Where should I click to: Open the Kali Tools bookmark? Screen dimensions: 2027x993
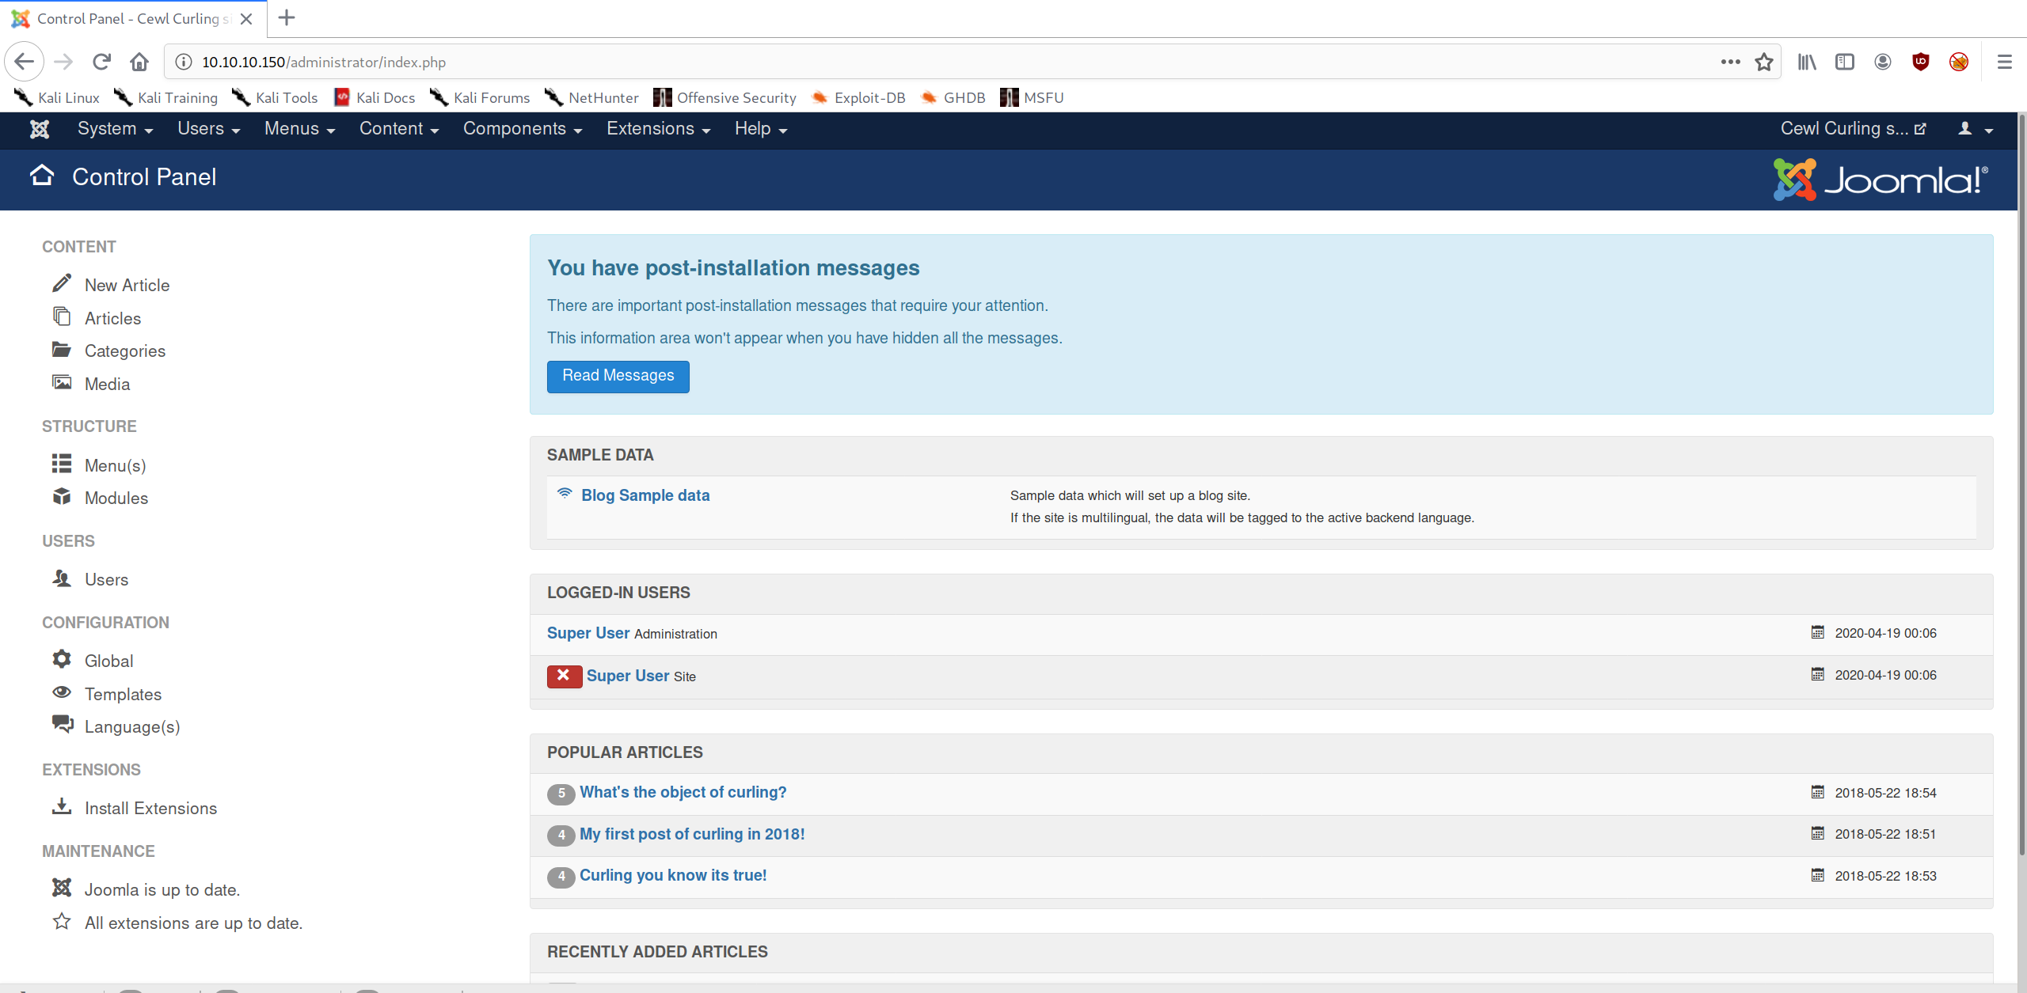(275, 97)
